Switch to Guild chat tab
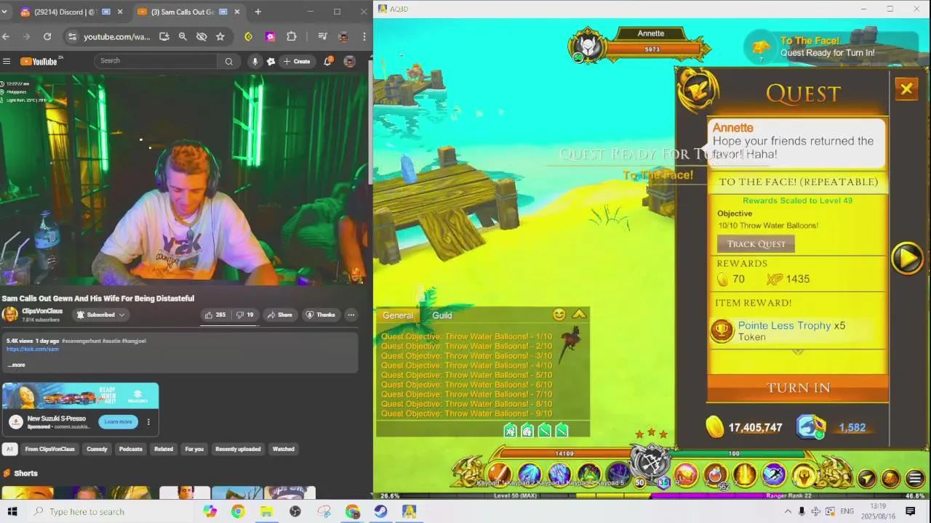The width and height of the screenshot is (931, 523). (x=442, y=315)
